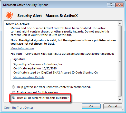Click the vertical scrollbar thumb grip
Screen dimensions: 126x113
[120, 61]
